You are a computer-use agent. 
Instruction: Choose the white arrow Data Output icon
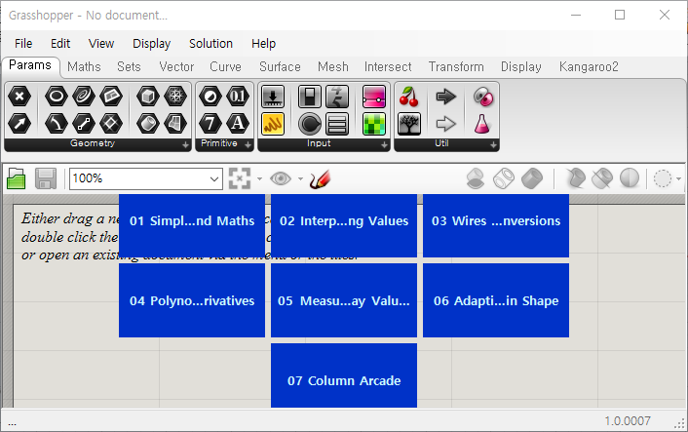pos(445,124)
